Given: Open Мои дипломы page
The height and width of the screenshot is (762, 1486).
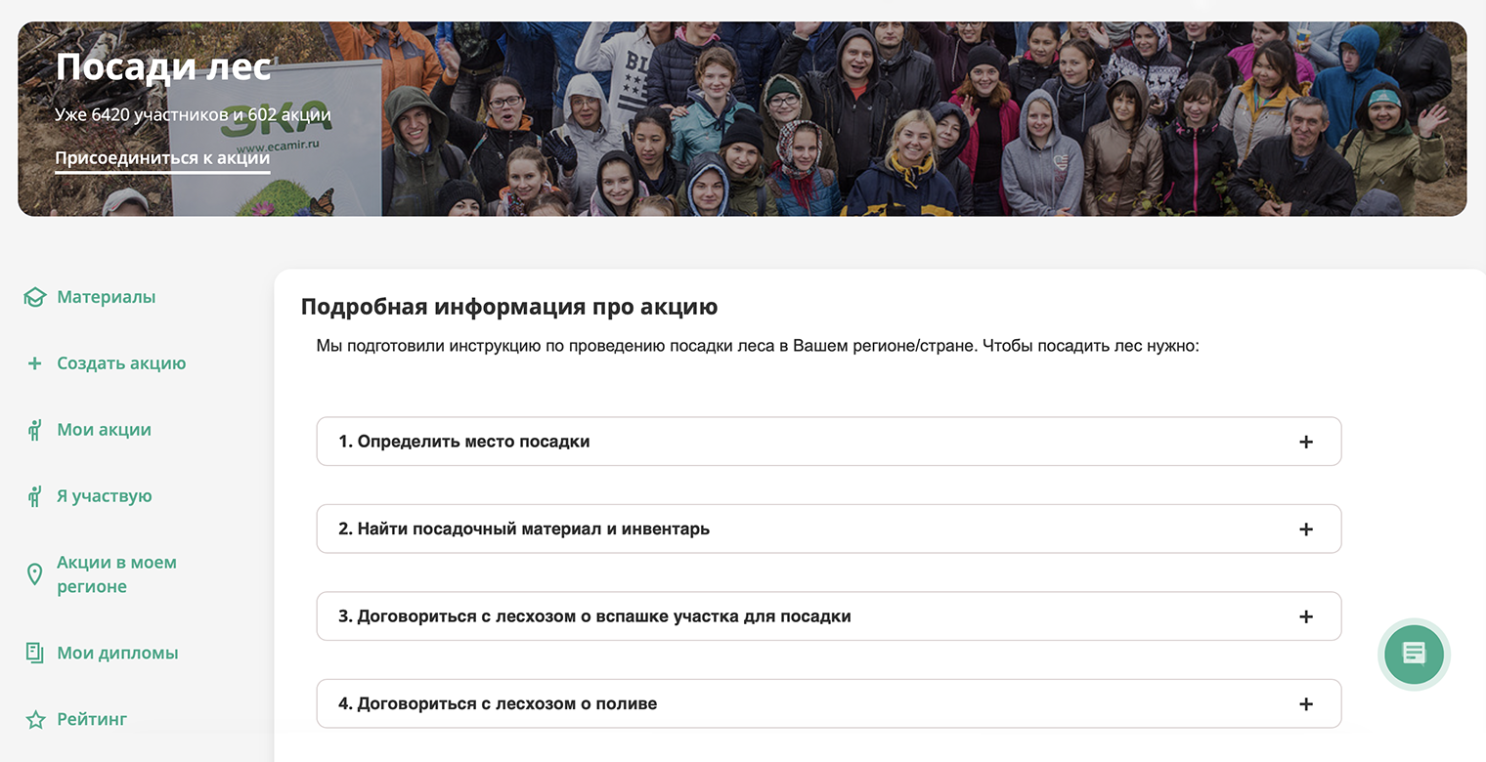Looking at the screenshot, I should tap(117, 653).
